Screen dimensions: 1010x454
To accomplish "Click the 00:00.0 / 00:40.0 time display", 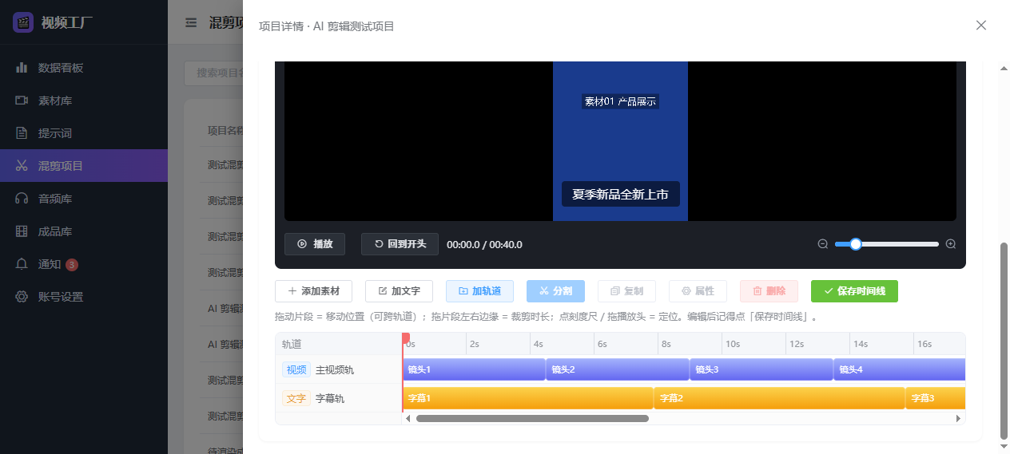I will tap(484, 244).
